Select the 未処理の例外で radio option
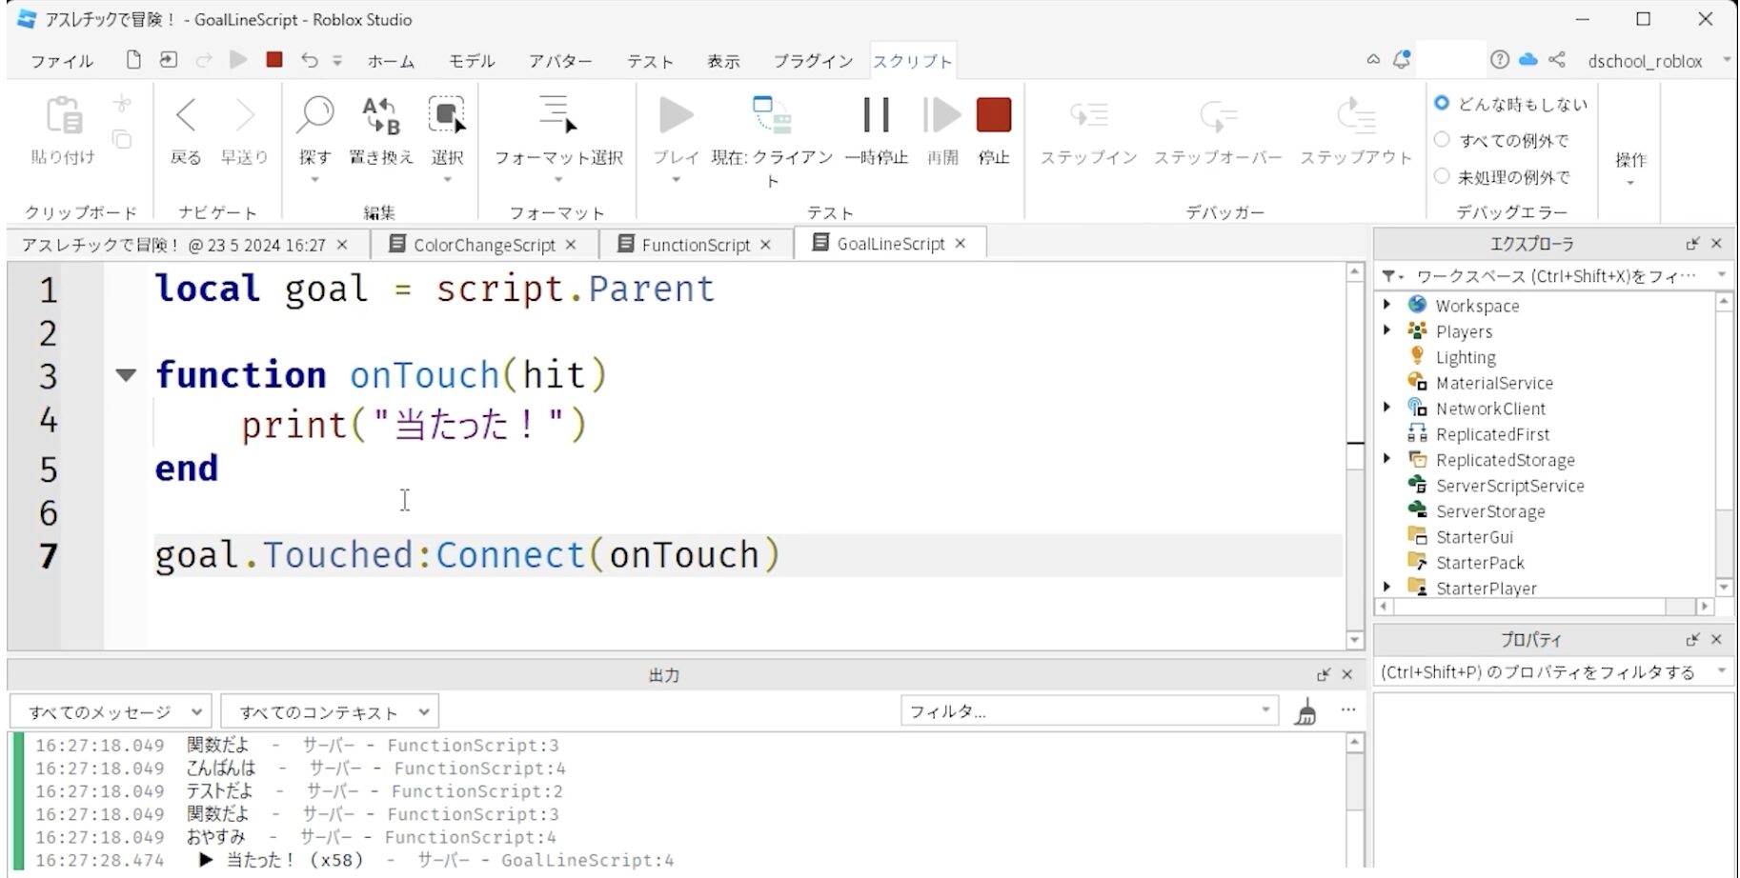1740x878 pixels. tap(1442, 176)
